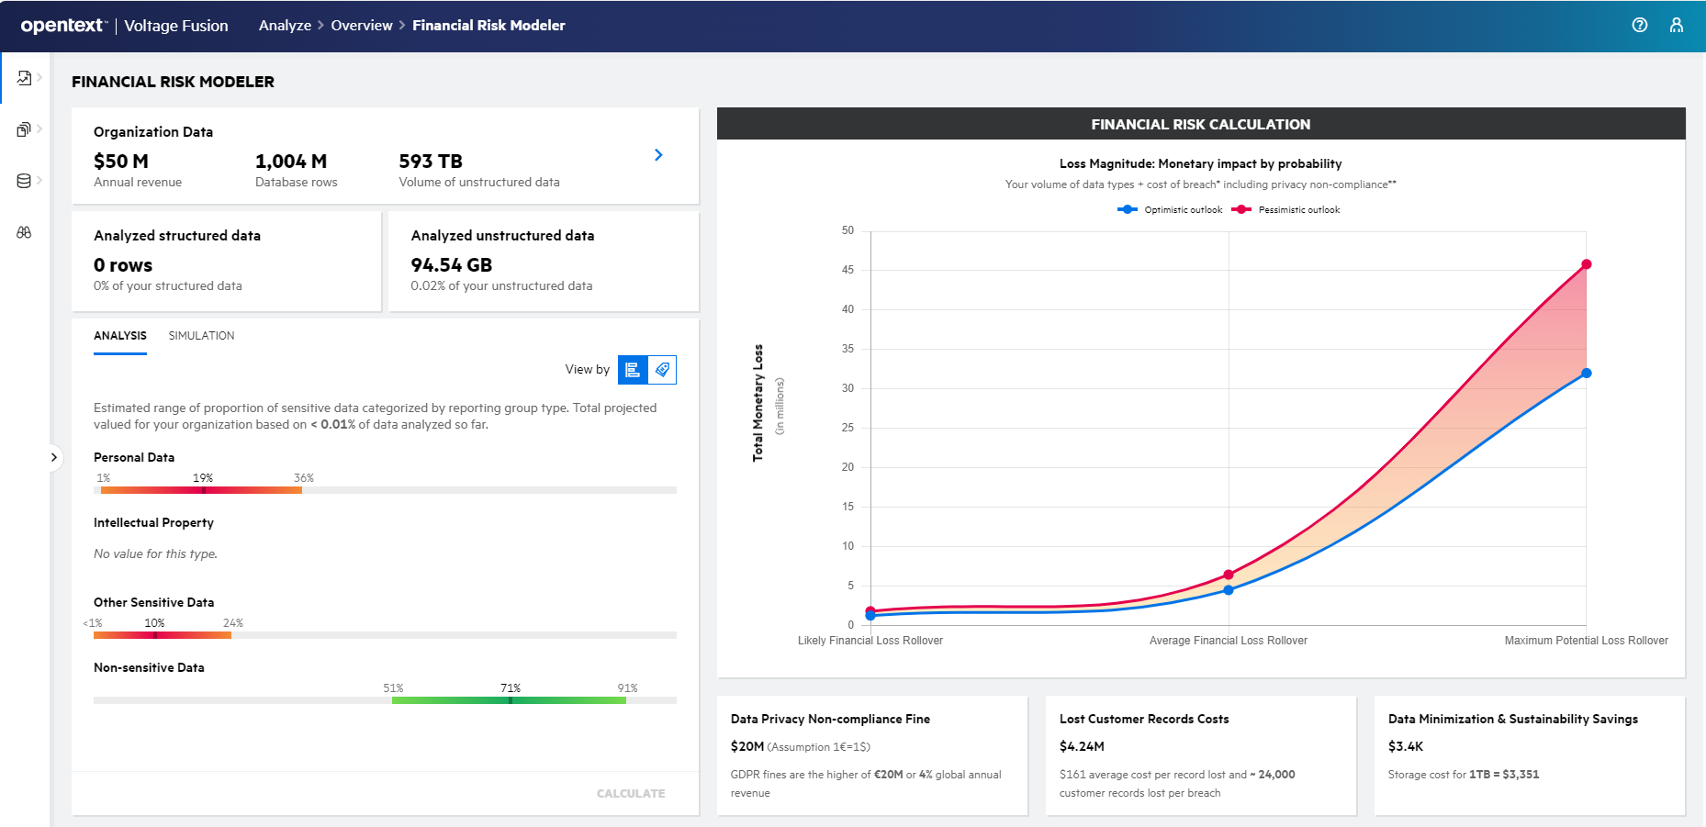This screenshot has height=827, width=1706.
Task: Click the stacked documents sidebar icon
Action: tap(24, 129)
